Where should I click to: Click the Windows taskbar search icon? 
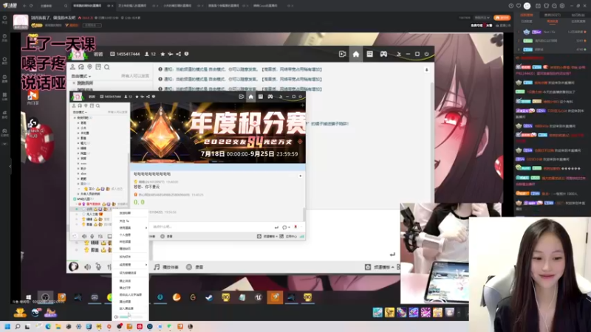pos(17,326)
